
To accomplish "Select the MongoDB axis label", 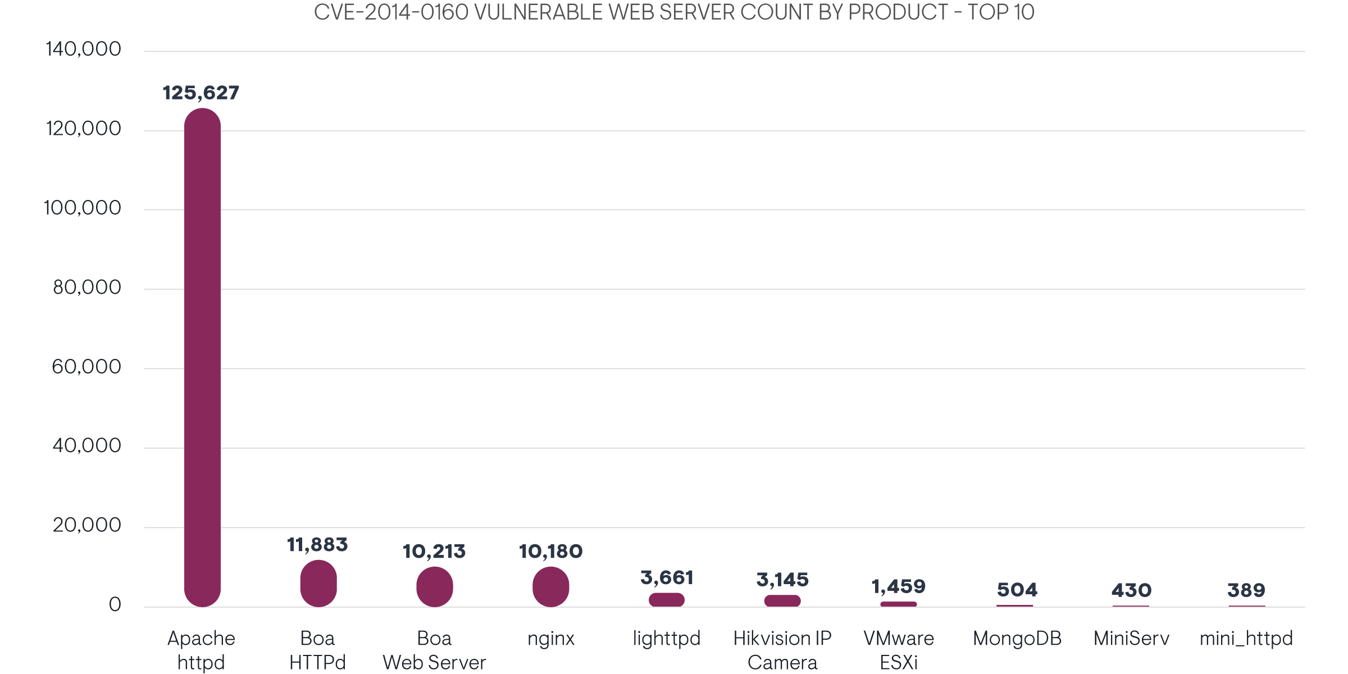I will point(1017,639).
